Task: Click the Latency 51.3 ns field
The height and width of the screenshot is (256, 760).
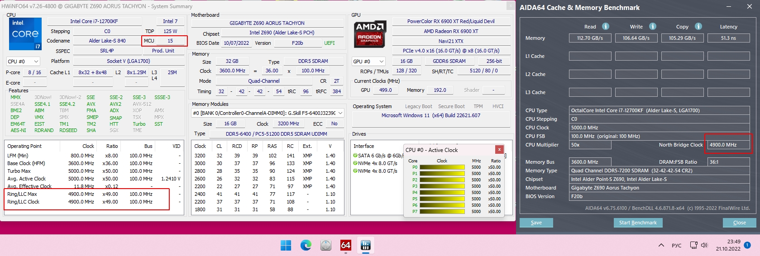Action: [x=728, y=38]
